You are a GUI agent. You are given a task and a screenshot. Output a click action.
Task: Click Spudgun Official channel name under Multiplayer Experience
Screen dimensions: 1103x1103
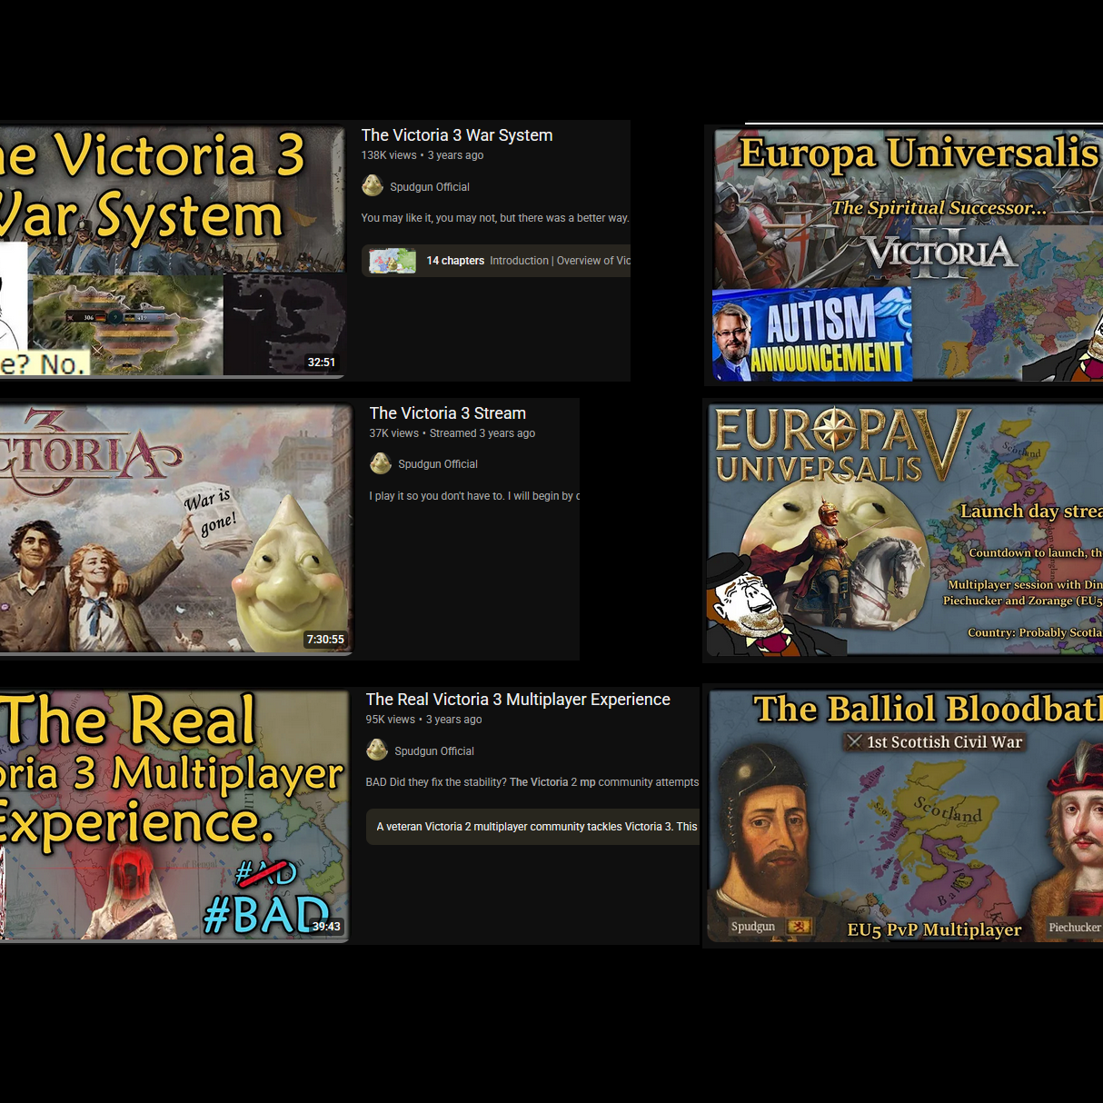[434, 751]
